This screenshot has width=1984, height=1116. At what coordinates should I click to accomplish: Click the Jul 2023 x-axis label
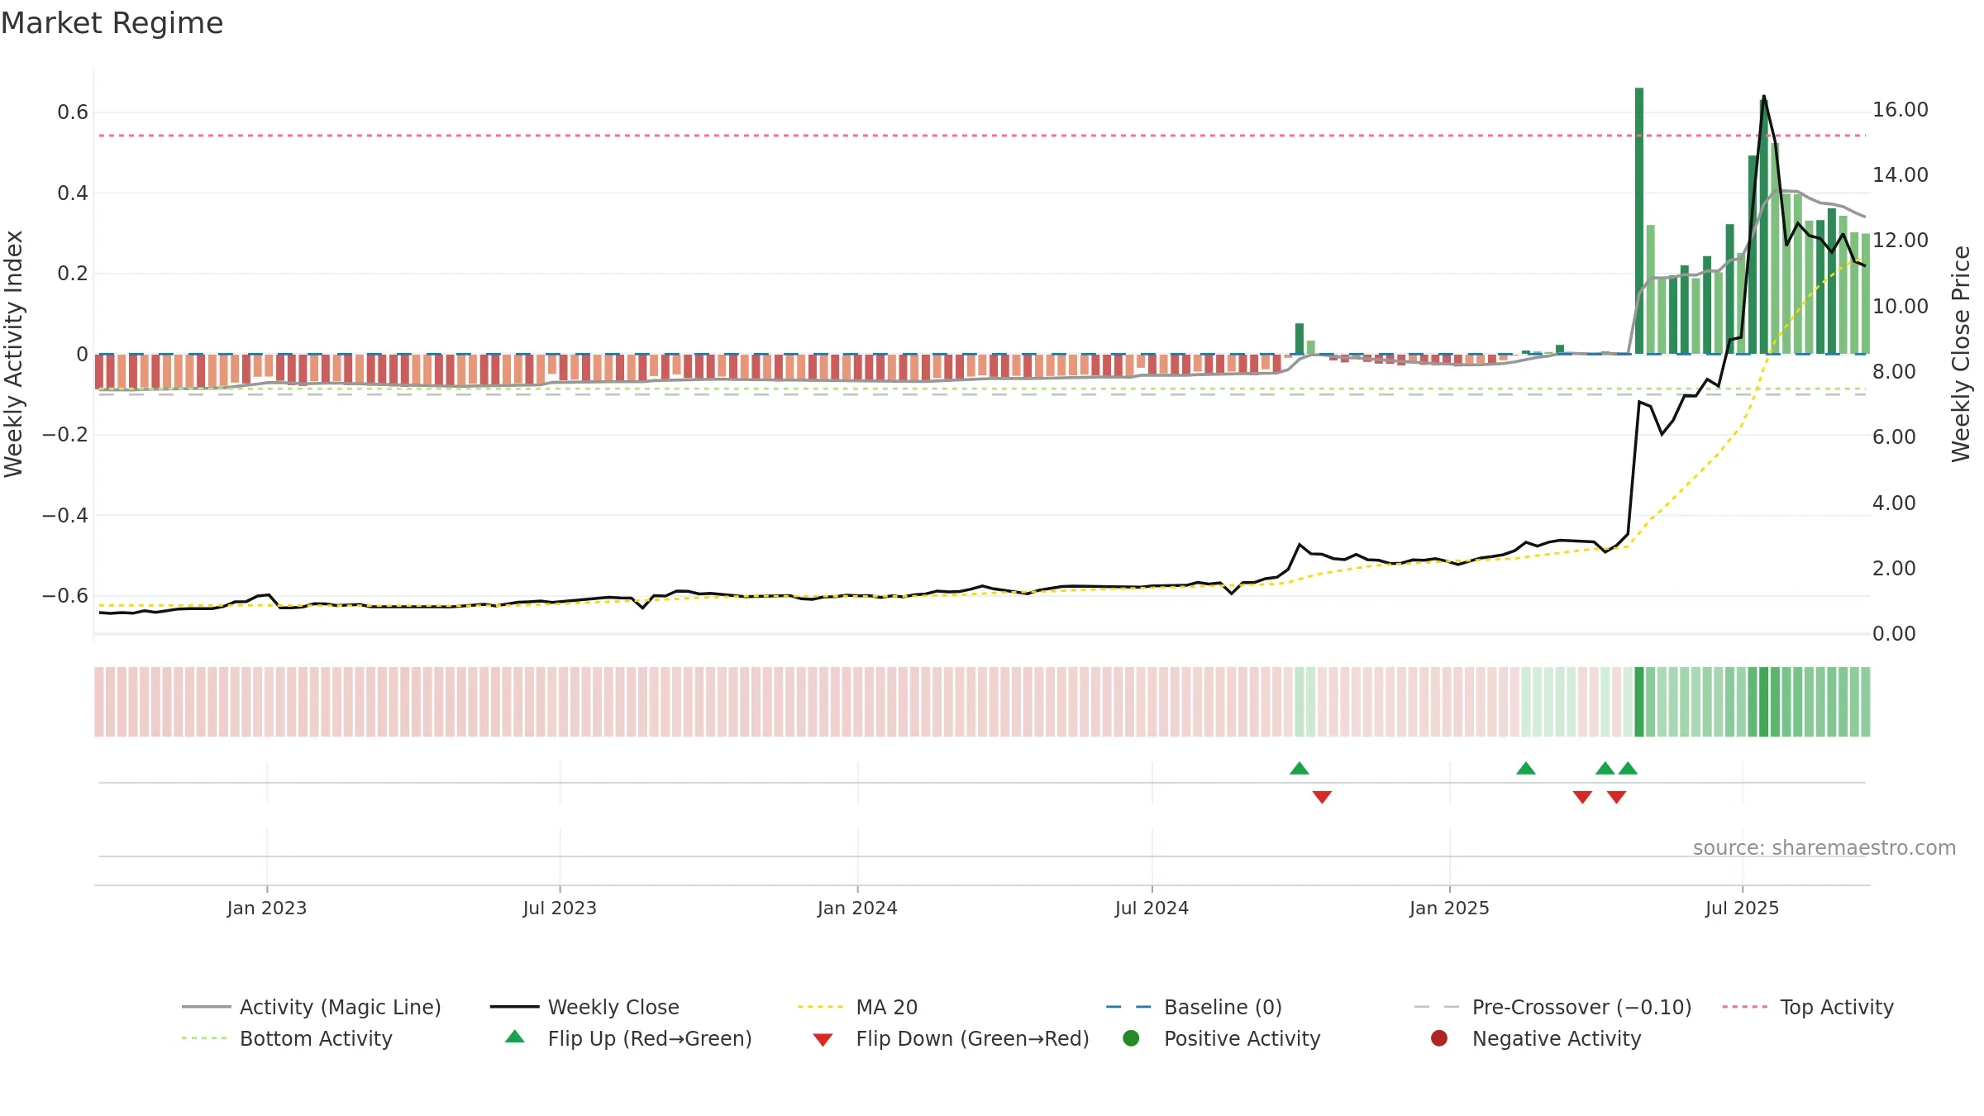click(x=560, y=908)
